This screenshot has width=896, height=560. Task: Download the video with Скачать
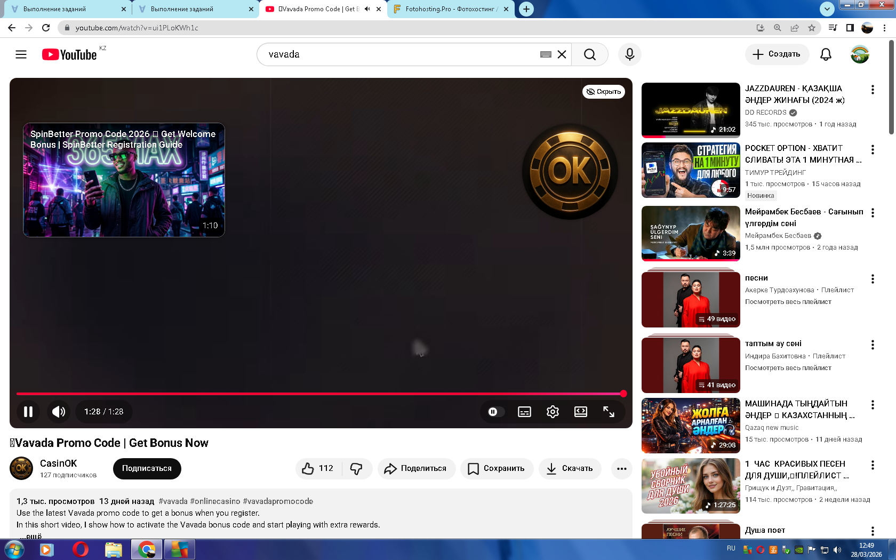[x=570, y=469]
